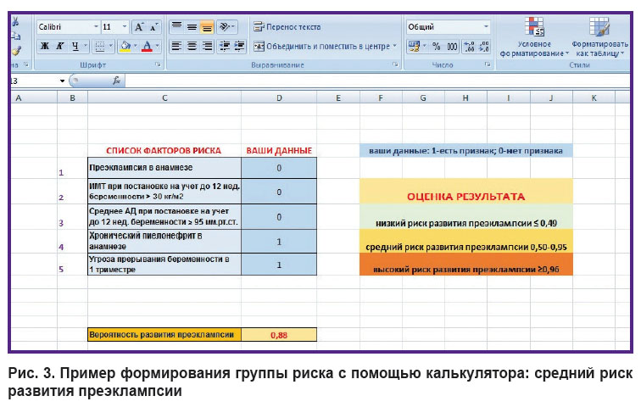
Task: Select the Среднее АД при постановке cell
Action: (164, 216)
